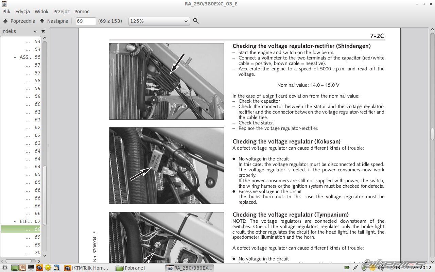Screen dimensions: 435x272
Task: Close the Indeks side panel
Action: pyautogui.click(x=43, y=31)
